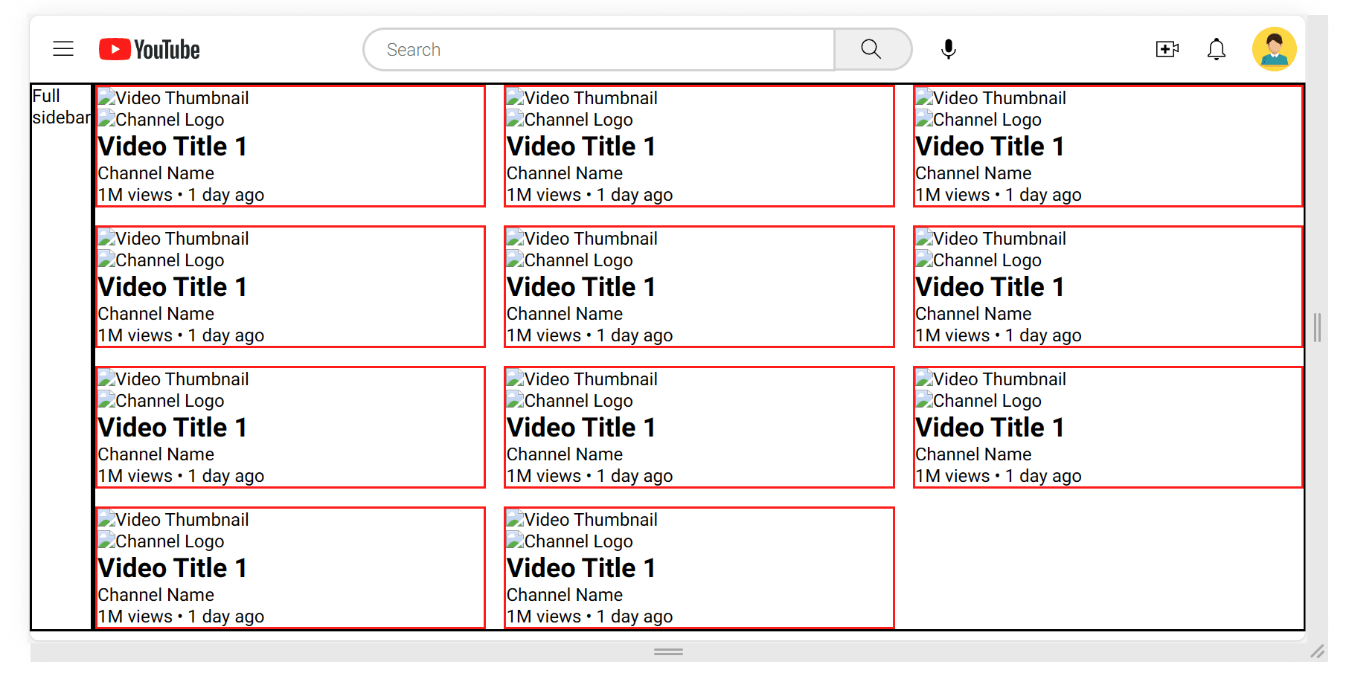Viewport: 1349px width, 676px height.
Task: Grab the vertical resize handle on right edge
Action: (1317, 328)
